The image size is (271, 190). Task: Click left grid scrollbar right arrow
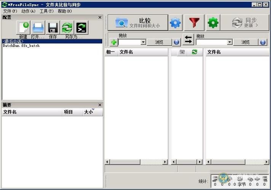pos(165,162)
